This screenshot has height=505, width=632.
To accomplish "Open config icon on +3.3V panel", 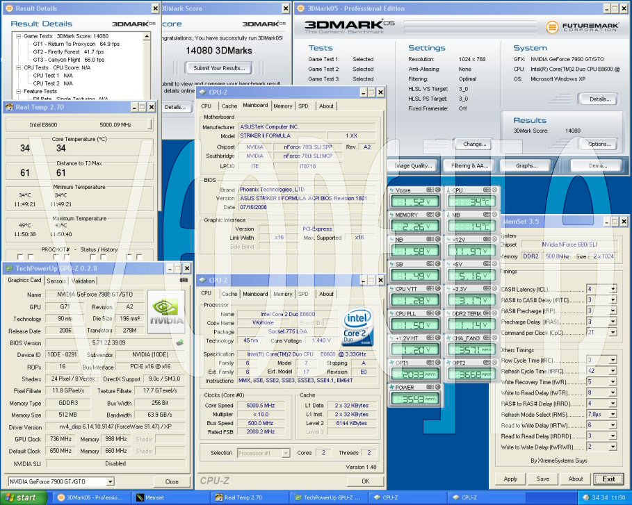I will pos(487,288).
